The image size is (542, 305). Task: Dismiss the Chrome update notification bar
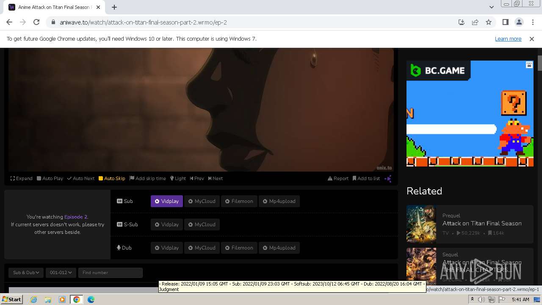point(532,39)
